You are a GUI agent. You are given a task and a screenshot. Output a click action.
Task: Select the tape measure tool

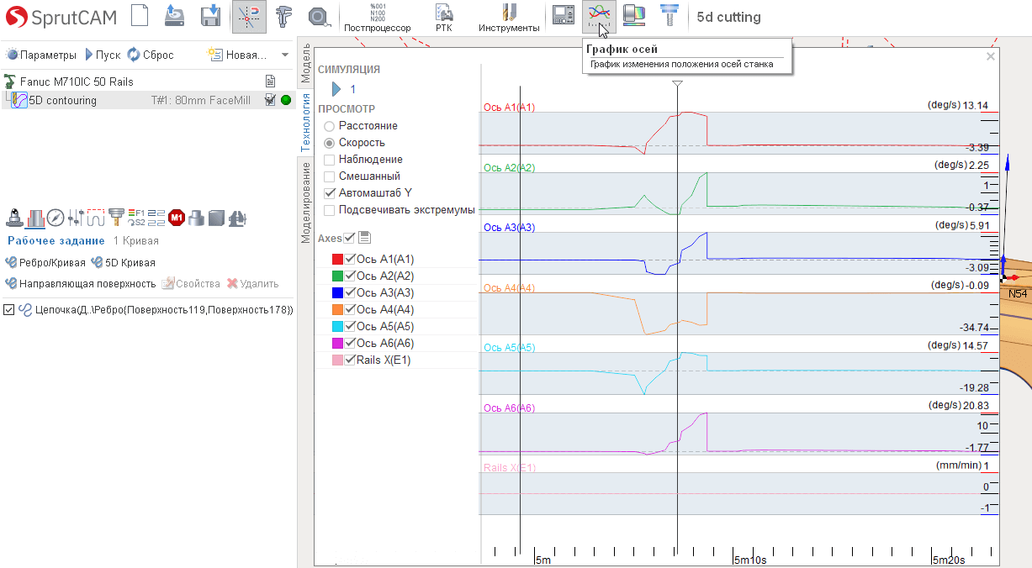tap(318, 16)
